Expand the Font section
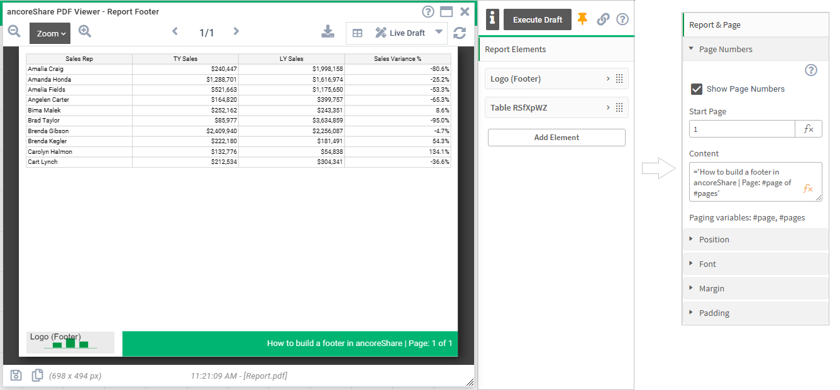Screen dimensions: 840x390 pyautogui.click(x=755, y=264)
